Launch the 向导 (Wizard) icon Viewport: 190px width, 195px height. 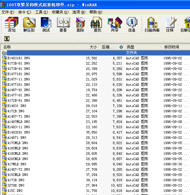coord(114,25)
